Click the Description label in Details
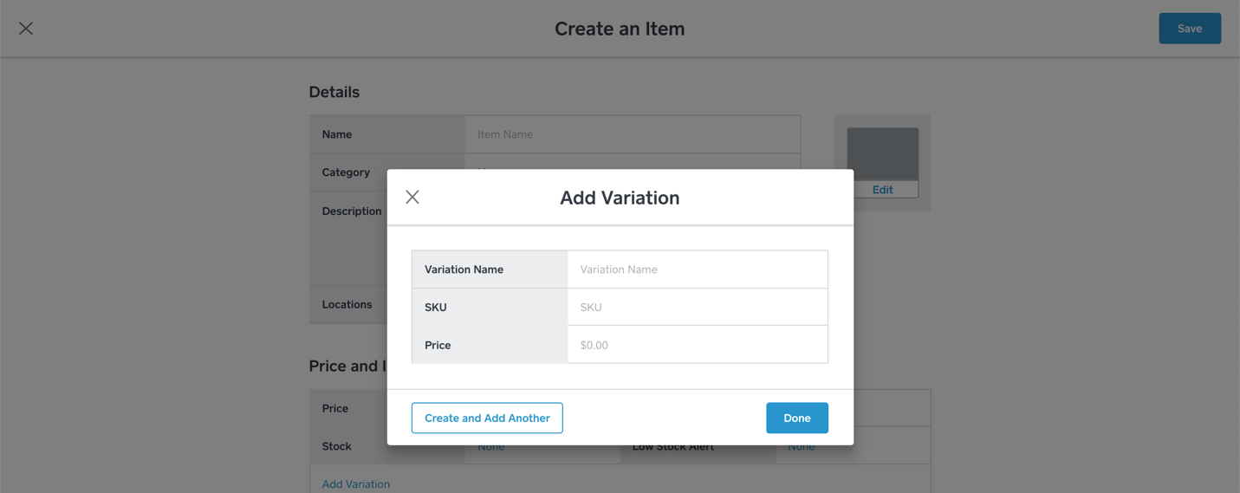The image size is (1240, 493). point(351,211)
